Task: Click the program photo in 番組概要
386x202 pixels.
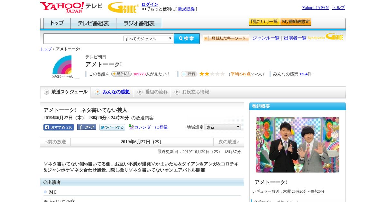Action: point(298,145)
